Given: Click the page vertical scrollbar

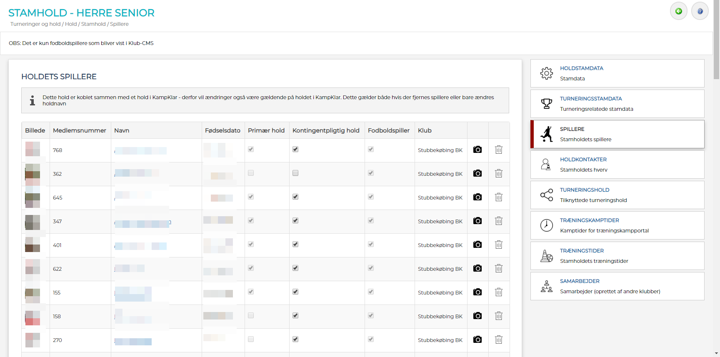Looking at the screenshot, I should tap(716, 42).
